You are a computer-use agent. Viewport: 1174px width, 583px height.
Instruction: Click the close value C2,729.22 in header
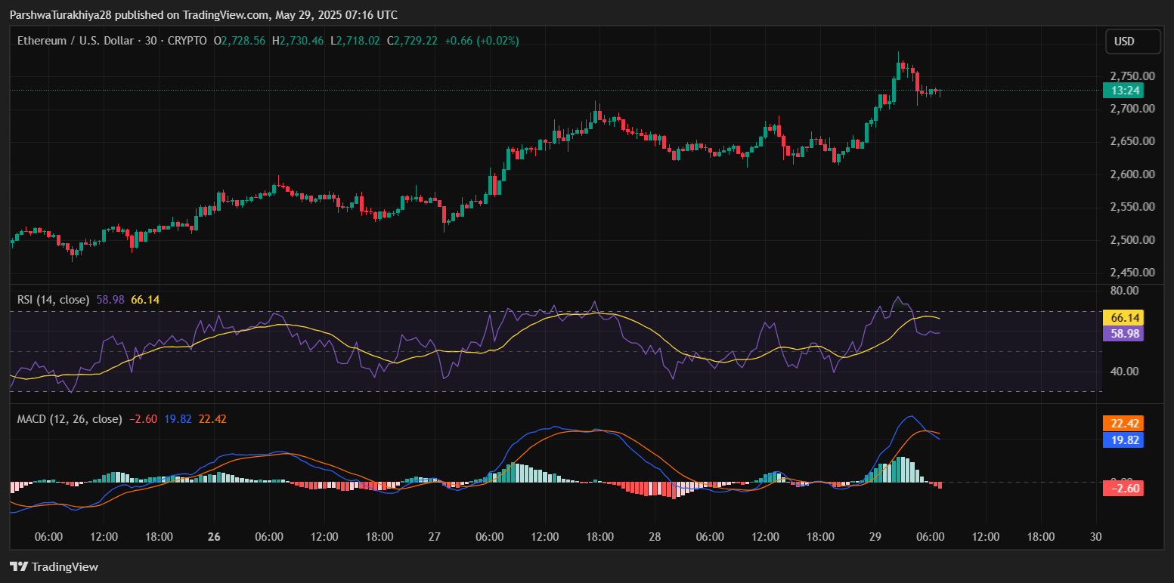tap(412, 41)
